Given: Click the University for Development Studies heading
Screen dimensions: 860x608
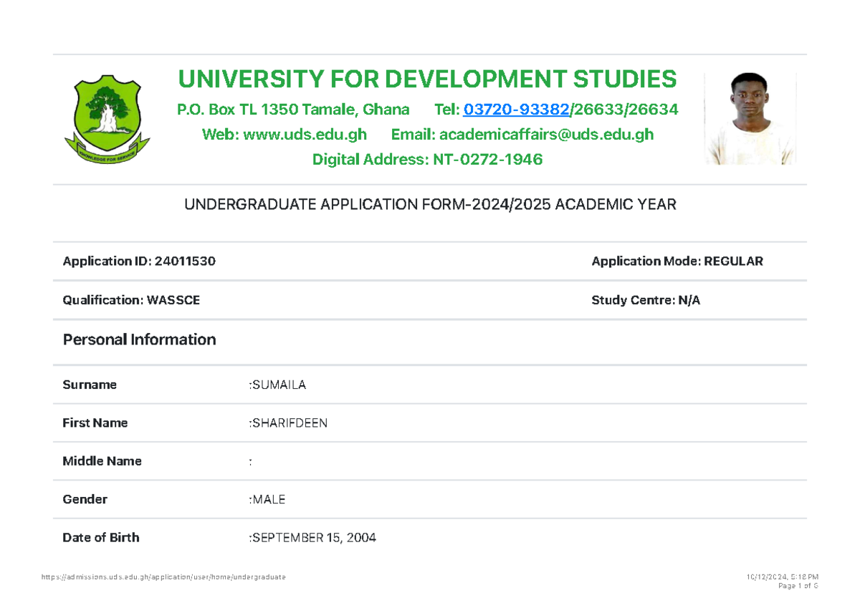Looking at the screenshot, I should coord(427,79).
